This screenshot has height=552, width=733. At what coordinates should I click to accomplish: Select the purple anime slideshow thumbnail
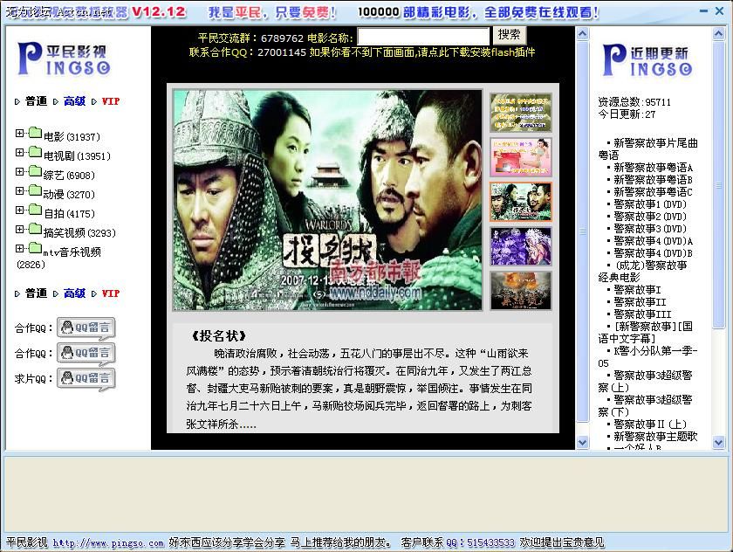521,246
